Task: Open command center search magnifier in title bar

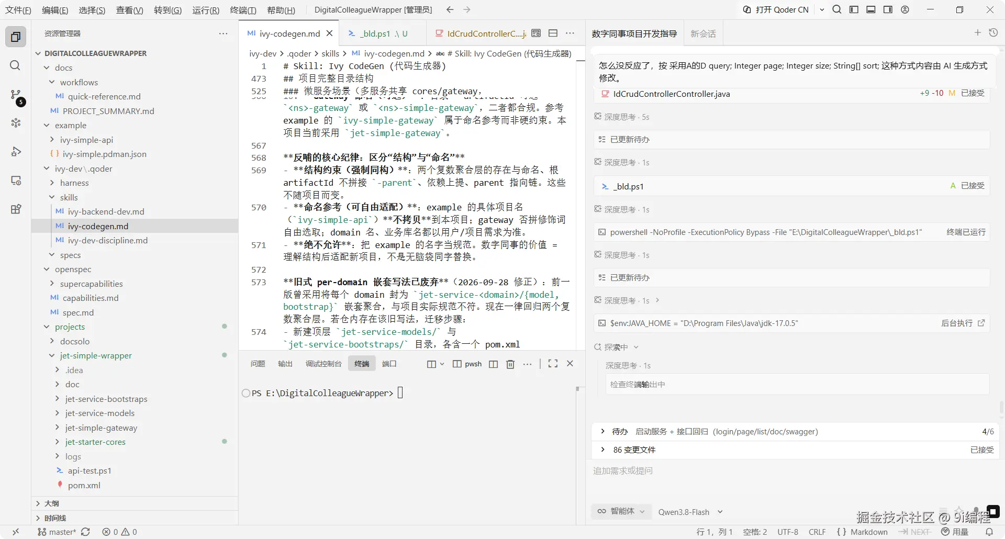Action: (x=837, y=9)
